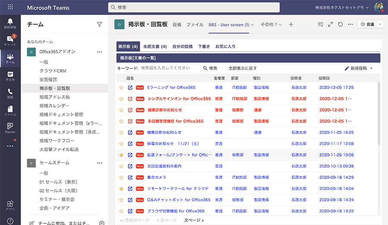Click the pencil 新規投稿 button
Viewport: 388px width, 225px height.
[356, 68]
